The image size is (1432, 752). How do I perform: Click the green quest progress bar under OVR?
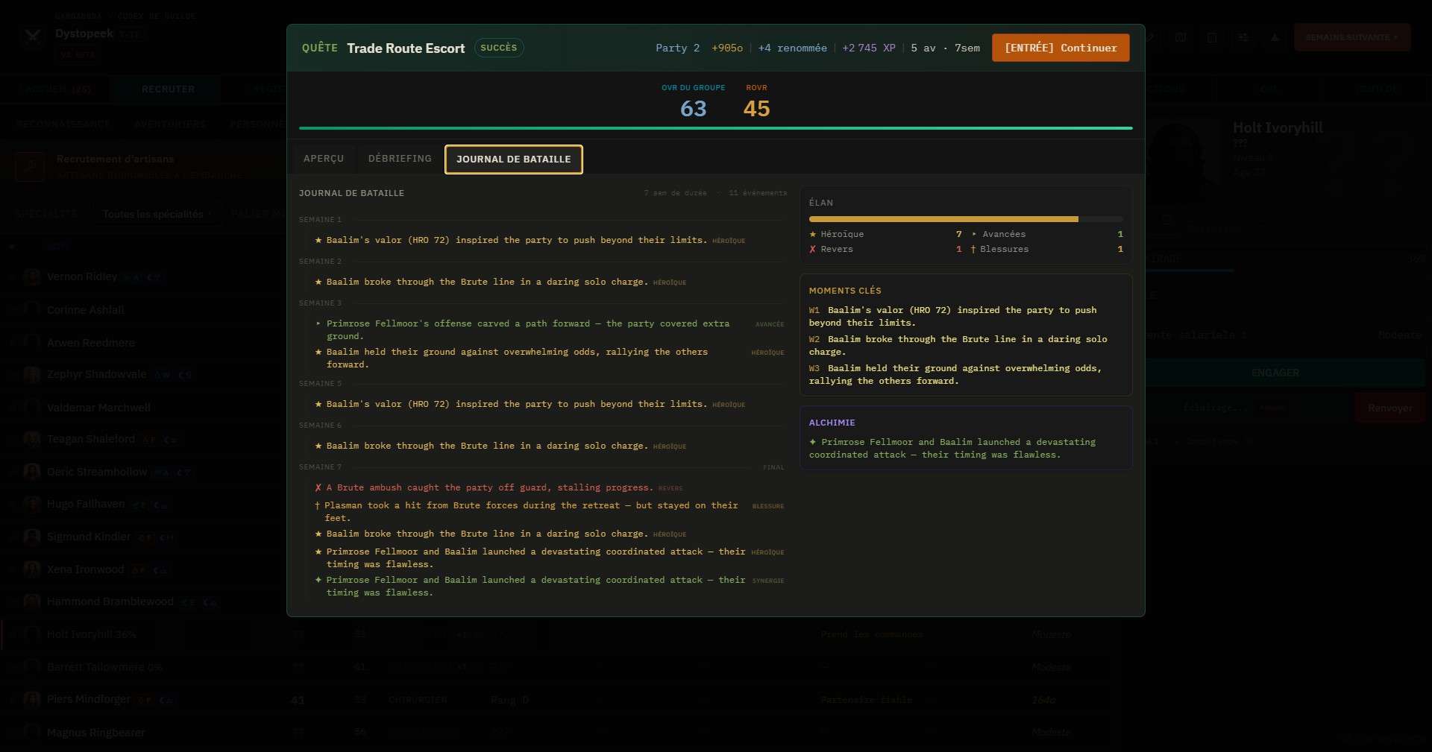(x=716, y=128)
